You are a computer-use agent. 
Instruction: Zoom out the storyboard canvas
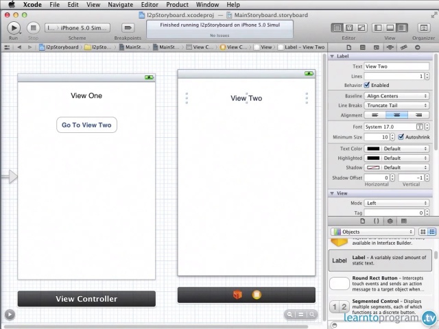(290, 315)
